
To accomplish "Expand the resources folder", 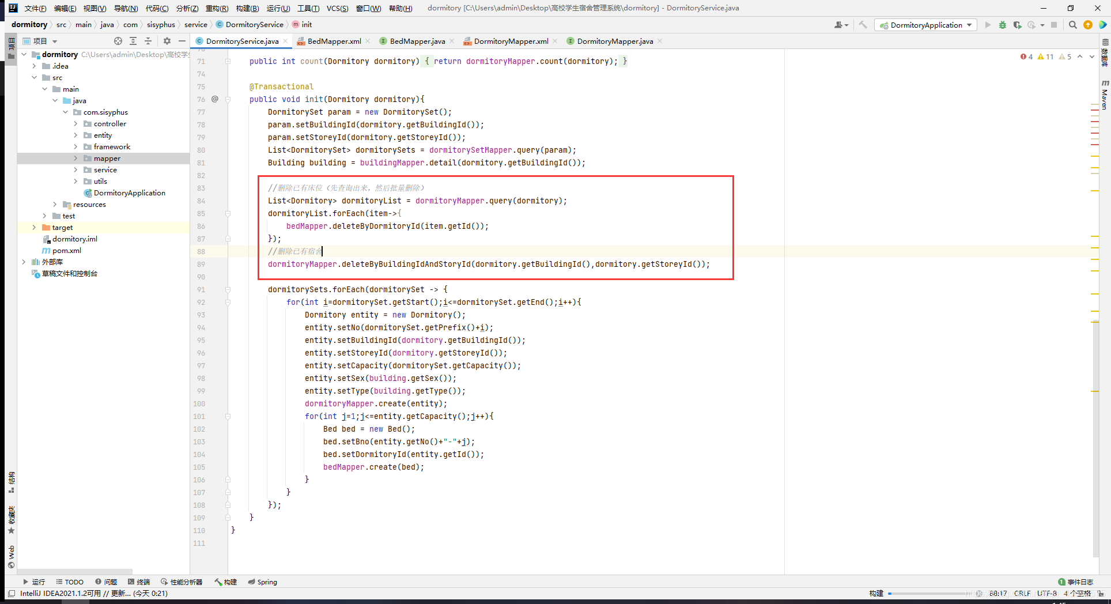I will (x=55, y=204).
